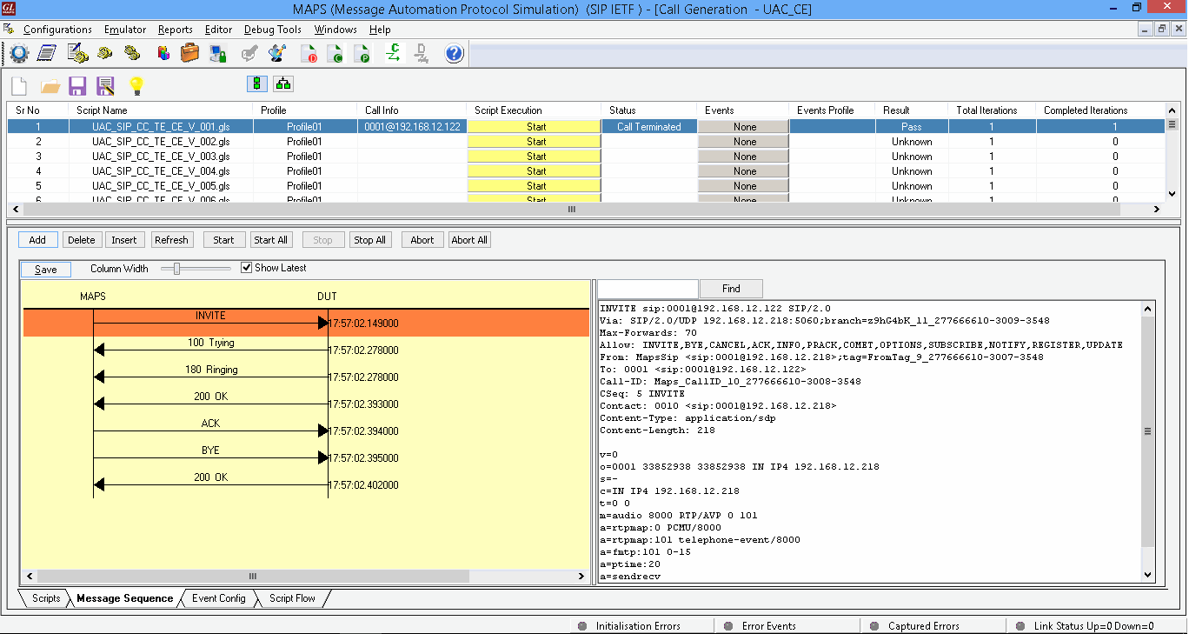Screen dimensions: 1189x634
Task: Click the blue question mark help icon
Action: pos(454,54)
